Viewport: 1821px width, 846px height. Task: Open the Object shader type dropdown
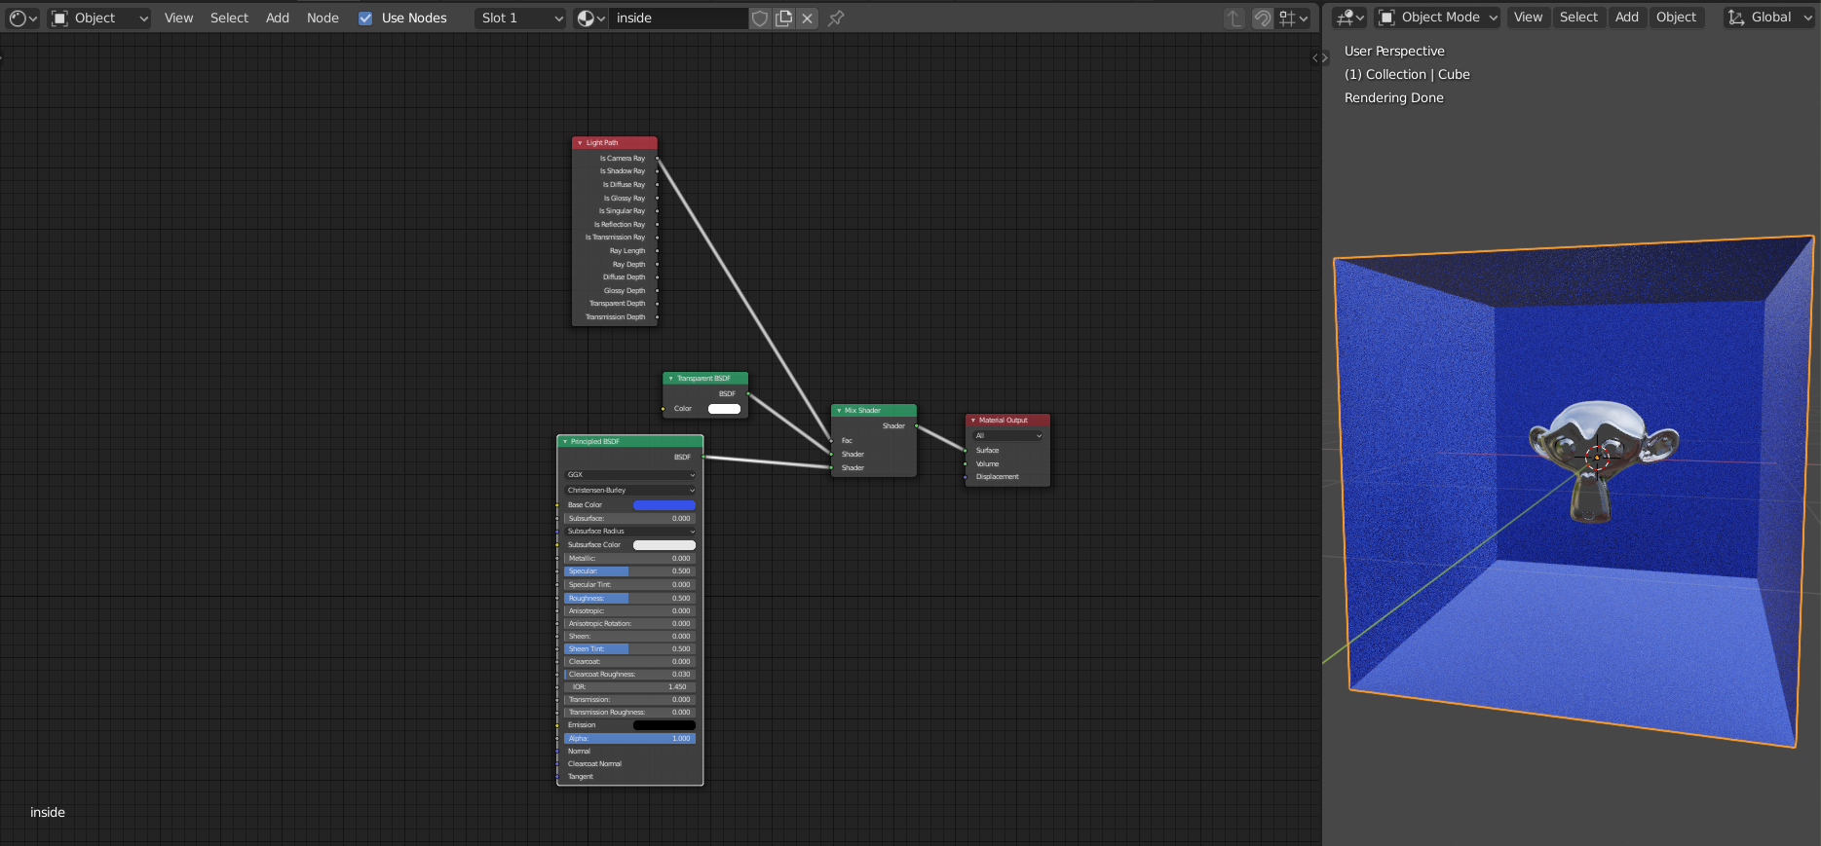click(x=100, y=18)
